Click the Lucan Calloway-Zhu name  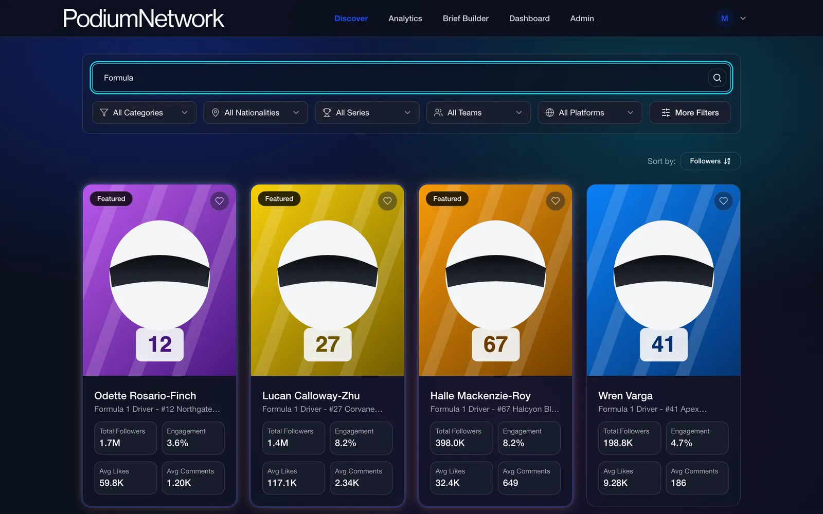pos(311,396)
